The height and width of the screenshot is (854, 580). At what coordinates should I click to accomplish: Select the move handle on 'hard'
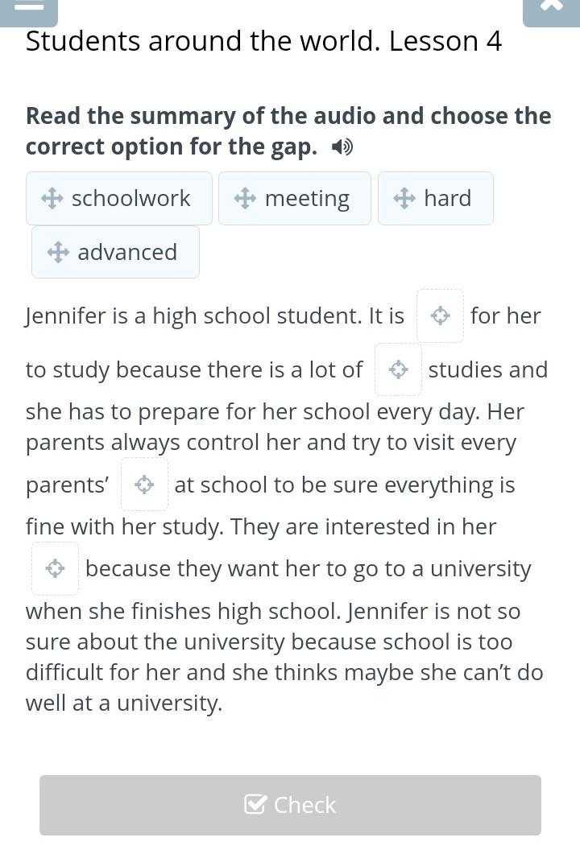click(404, 198)
